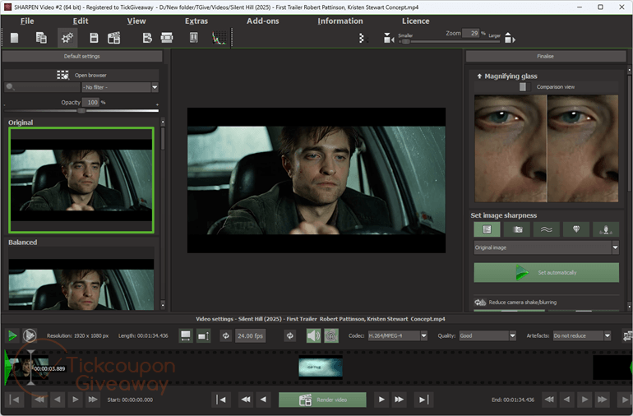This screenshot has width=633, height=416.
Task: Click the clapperboard icon in the top toolbar
Action: point(113,38)
